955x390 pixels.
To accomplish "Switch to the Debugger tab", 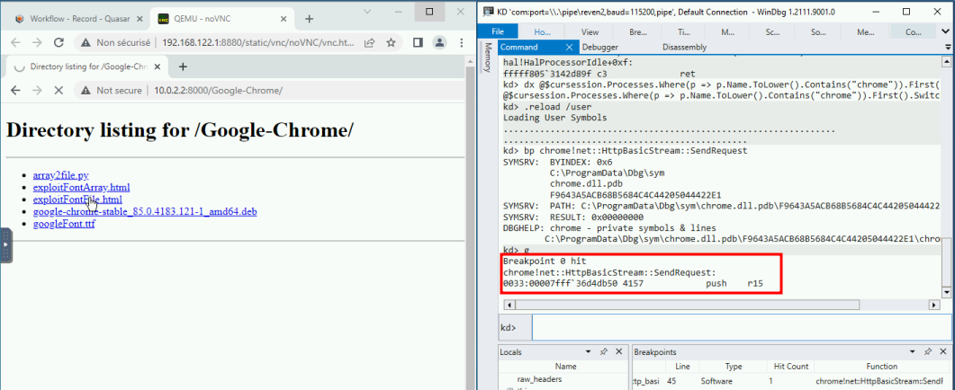I will (600, 48).
